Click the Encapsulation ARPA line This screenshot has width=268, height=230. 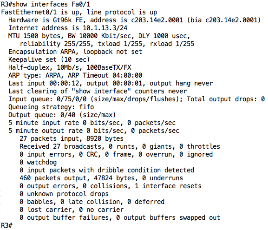click(x=75, y=52)
